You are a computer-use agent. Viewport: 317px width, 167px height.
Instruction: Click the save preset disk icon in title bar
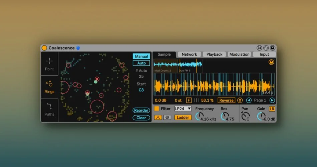[273, 48]
